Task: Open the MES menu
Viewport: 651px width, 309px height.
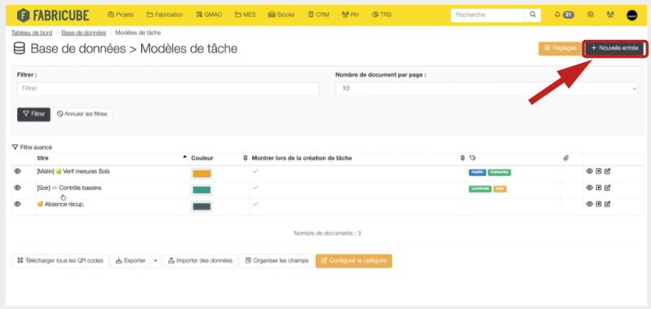Action: pos(245,15)
